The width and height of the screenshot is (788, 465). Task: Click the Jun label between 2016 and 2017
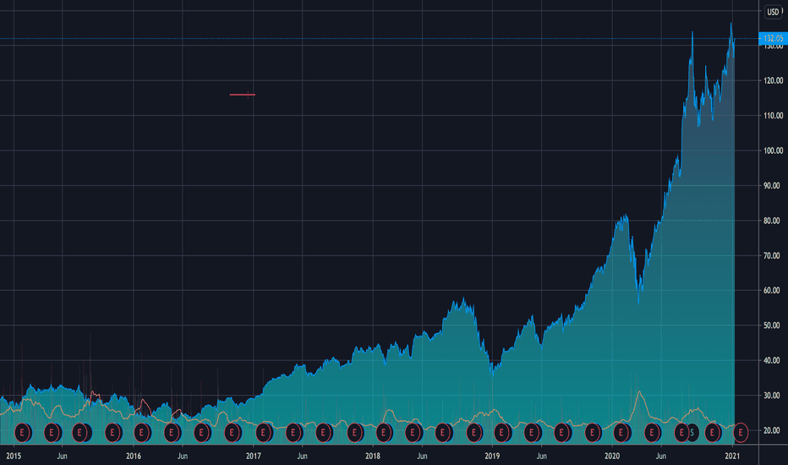click(183, 456)
